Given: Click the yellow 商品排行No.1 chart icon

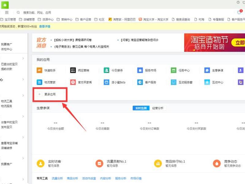Looking at the screenshot, I should [x=158, y=163].
